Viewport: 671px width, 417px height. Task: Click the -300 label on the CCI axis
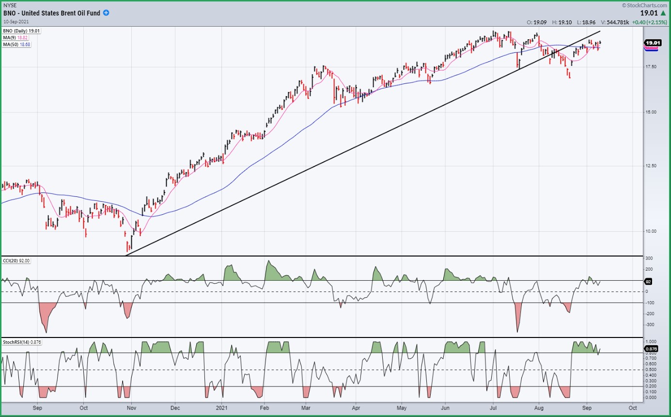(649, 325)
